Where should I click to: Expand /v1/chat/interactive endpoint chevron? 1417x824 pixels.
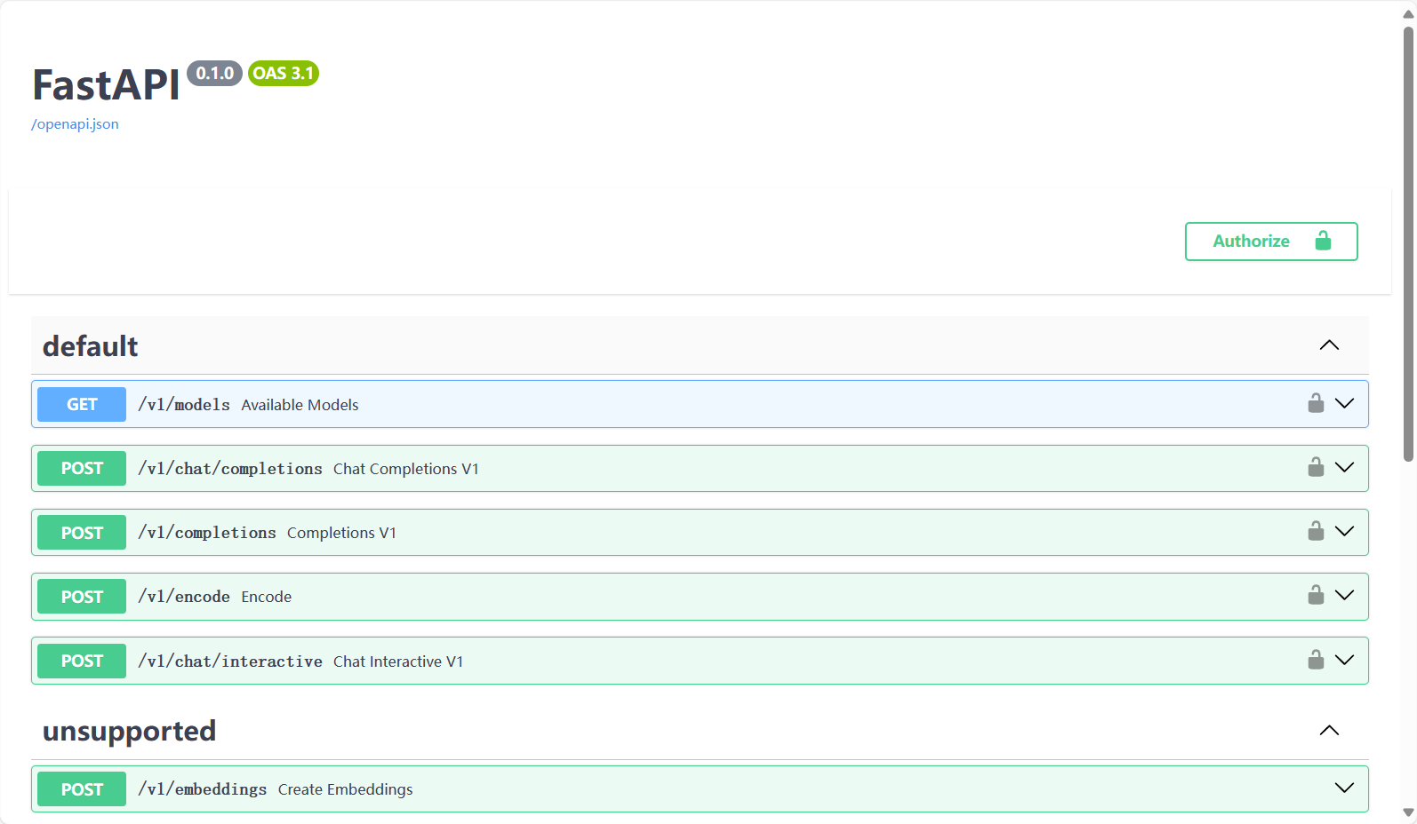coord(1344,661)
